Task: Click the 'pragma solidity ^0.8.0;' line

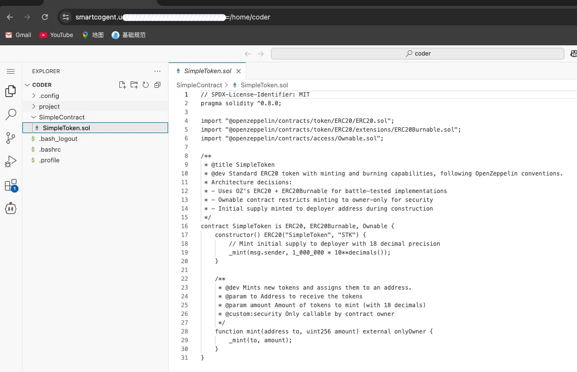Action: point(241,103)
